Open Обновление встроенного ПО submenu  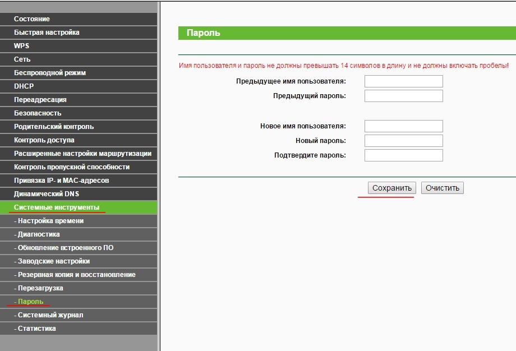pyautogui.click(x=79, y=248)
